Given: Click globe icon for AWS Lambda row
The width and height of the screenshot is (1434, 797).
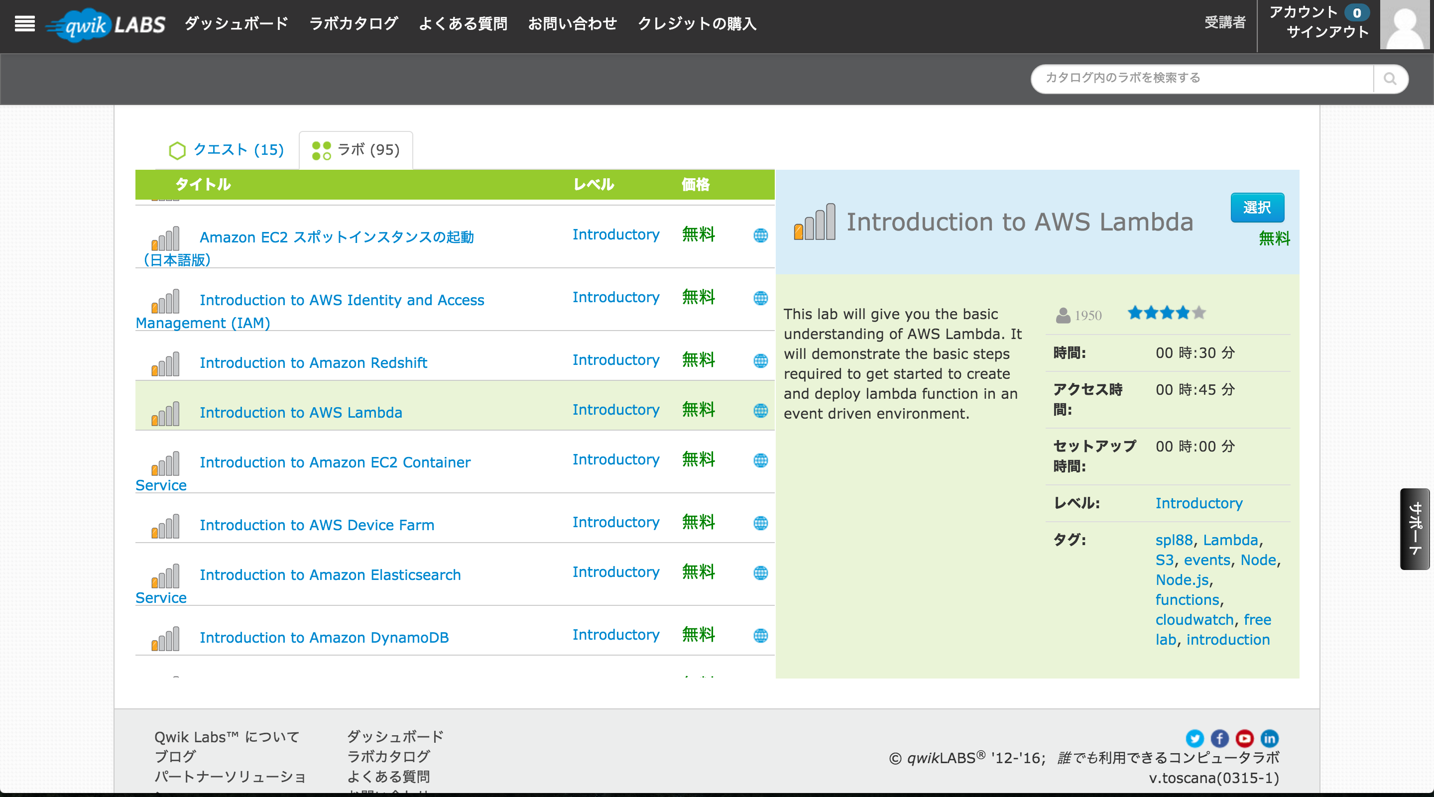Looking at the screenshot, I should 760,411.
